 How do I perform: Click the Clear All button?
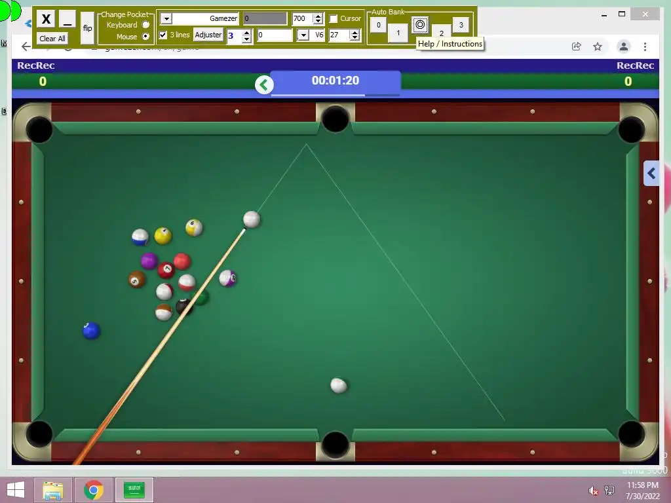(x=52, y=39)
